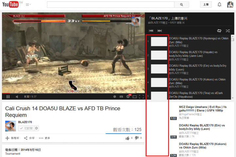236x157 pixels.
Task: Open the account avatar menu
Action: coord(230,5)
